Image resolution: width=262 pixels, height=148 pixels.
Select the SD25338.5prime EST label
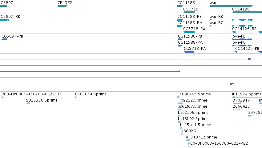(42, 100)
